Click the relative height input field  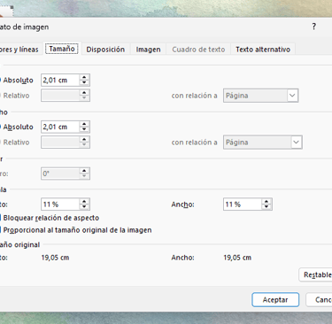pos(60,96)
